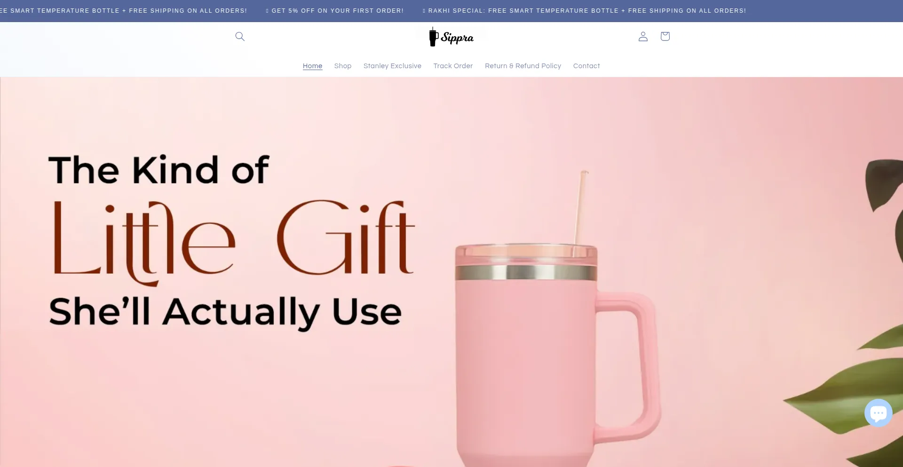Click the 'Get 5% off' announcement
903x467 pixels.
pos(335,10)
